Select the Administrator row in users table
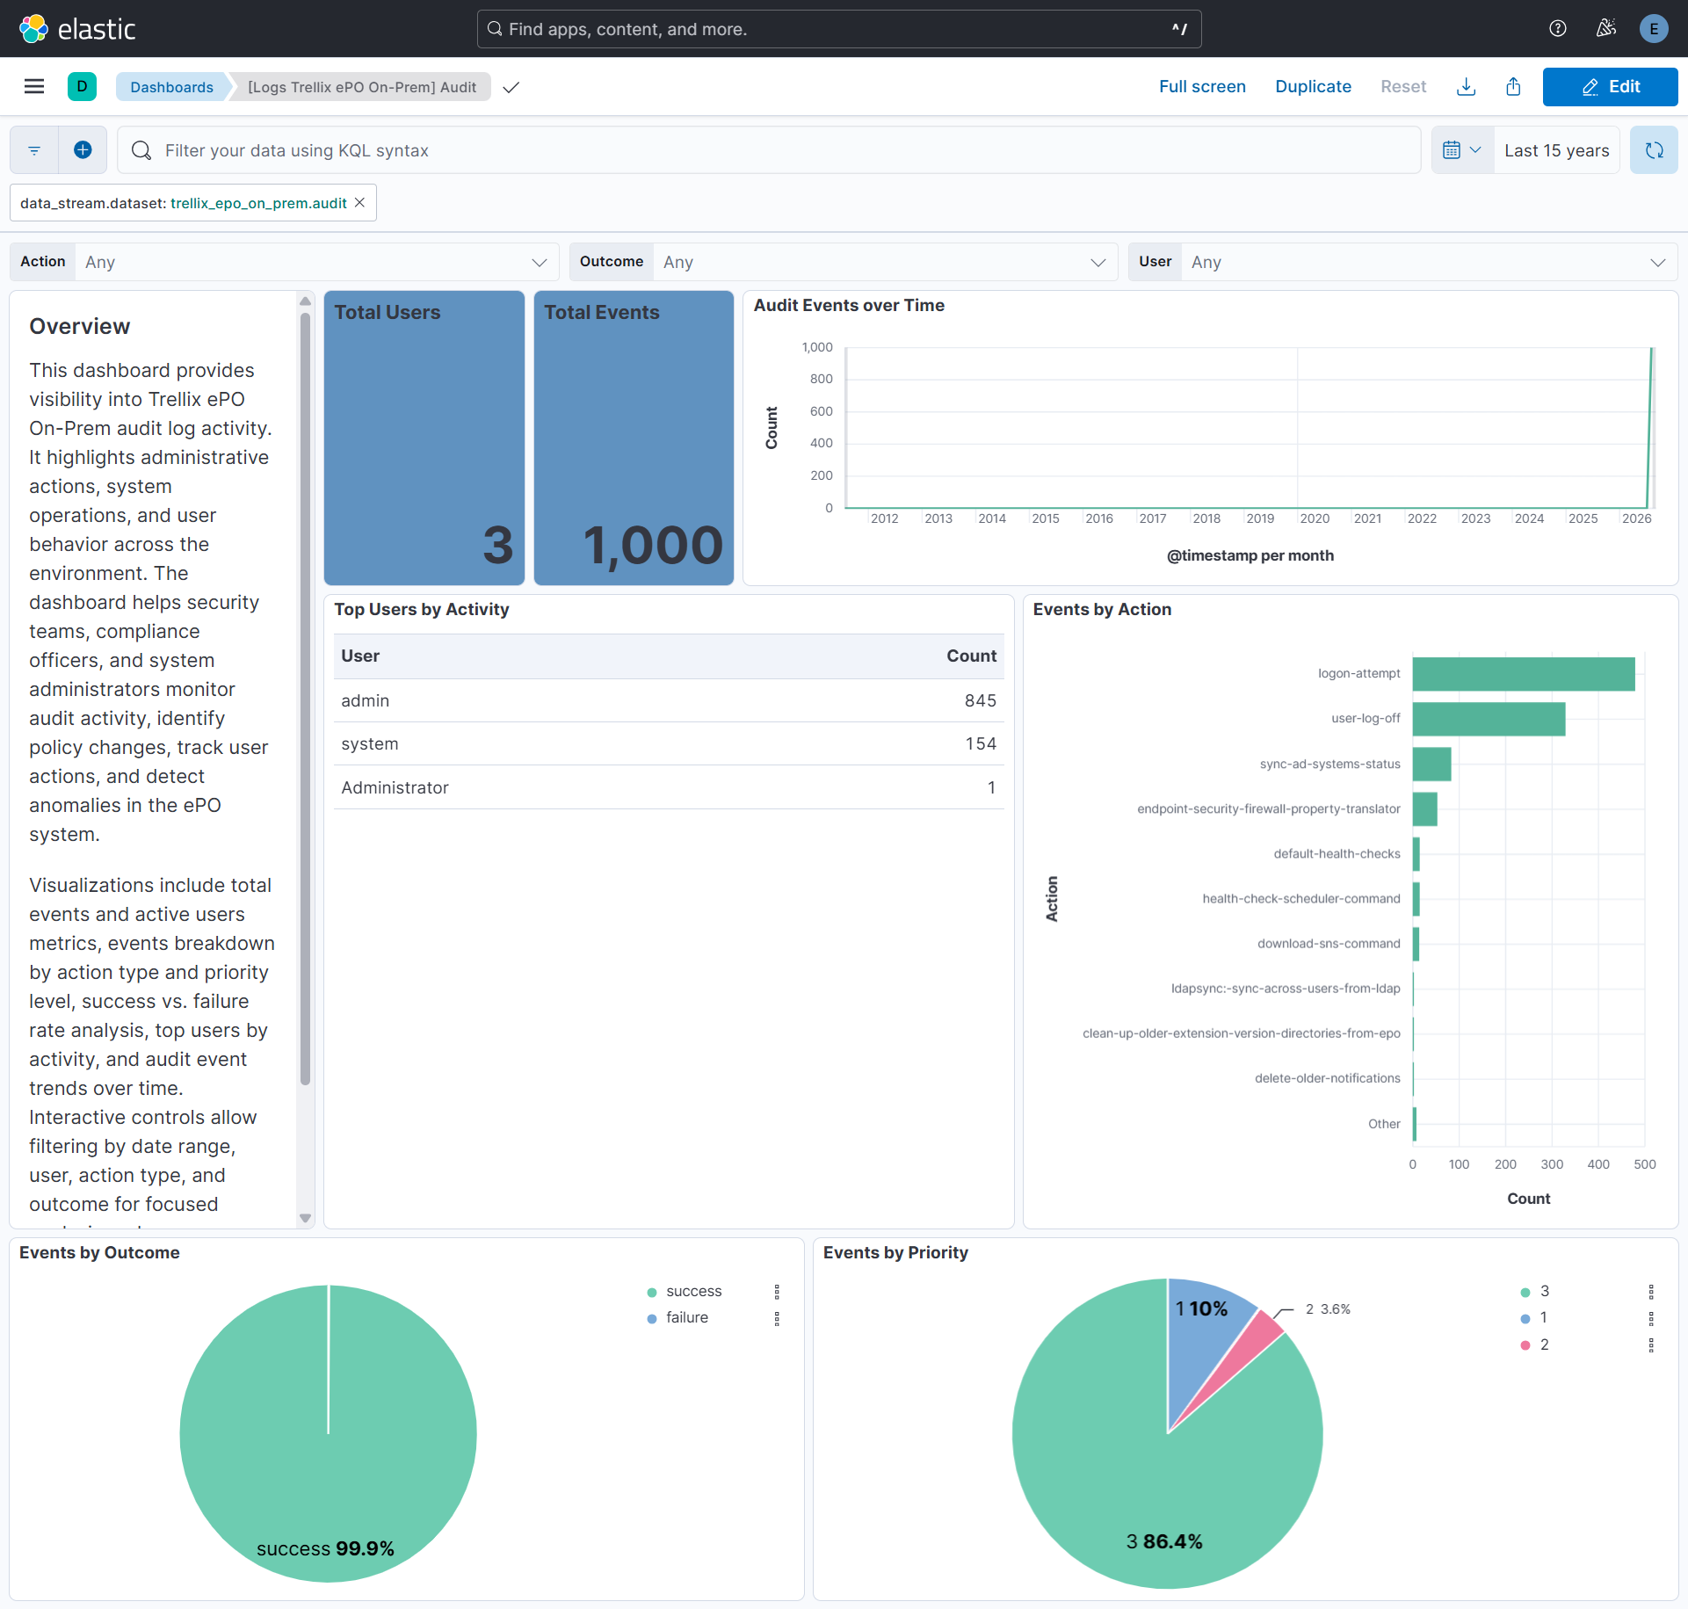 (x=669, y=787)
